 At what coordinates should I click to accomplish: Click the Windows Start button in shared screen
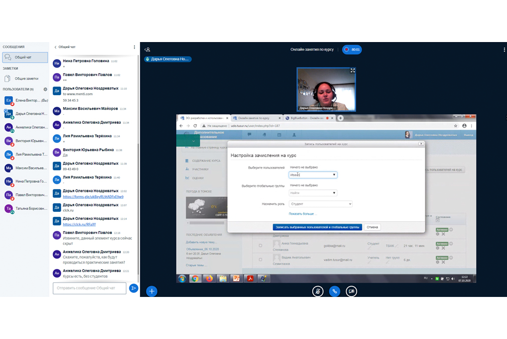coord(182,278)
